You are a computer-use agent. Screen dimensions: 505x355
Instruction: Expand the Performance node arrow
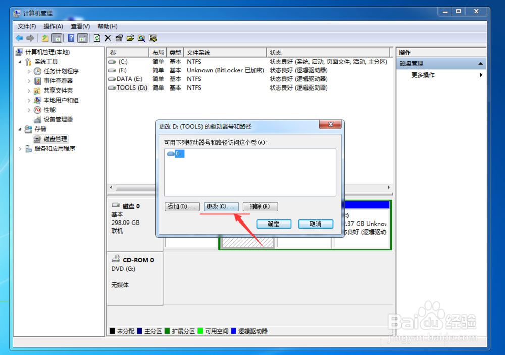click(x=29, y=110)
